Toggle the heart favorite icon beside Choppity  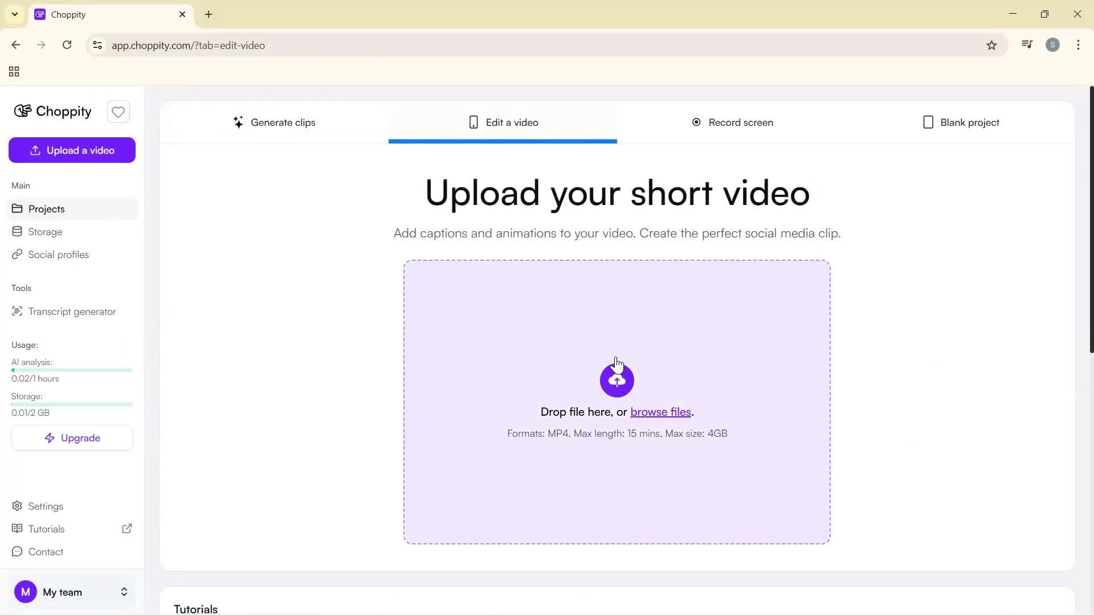118,112
